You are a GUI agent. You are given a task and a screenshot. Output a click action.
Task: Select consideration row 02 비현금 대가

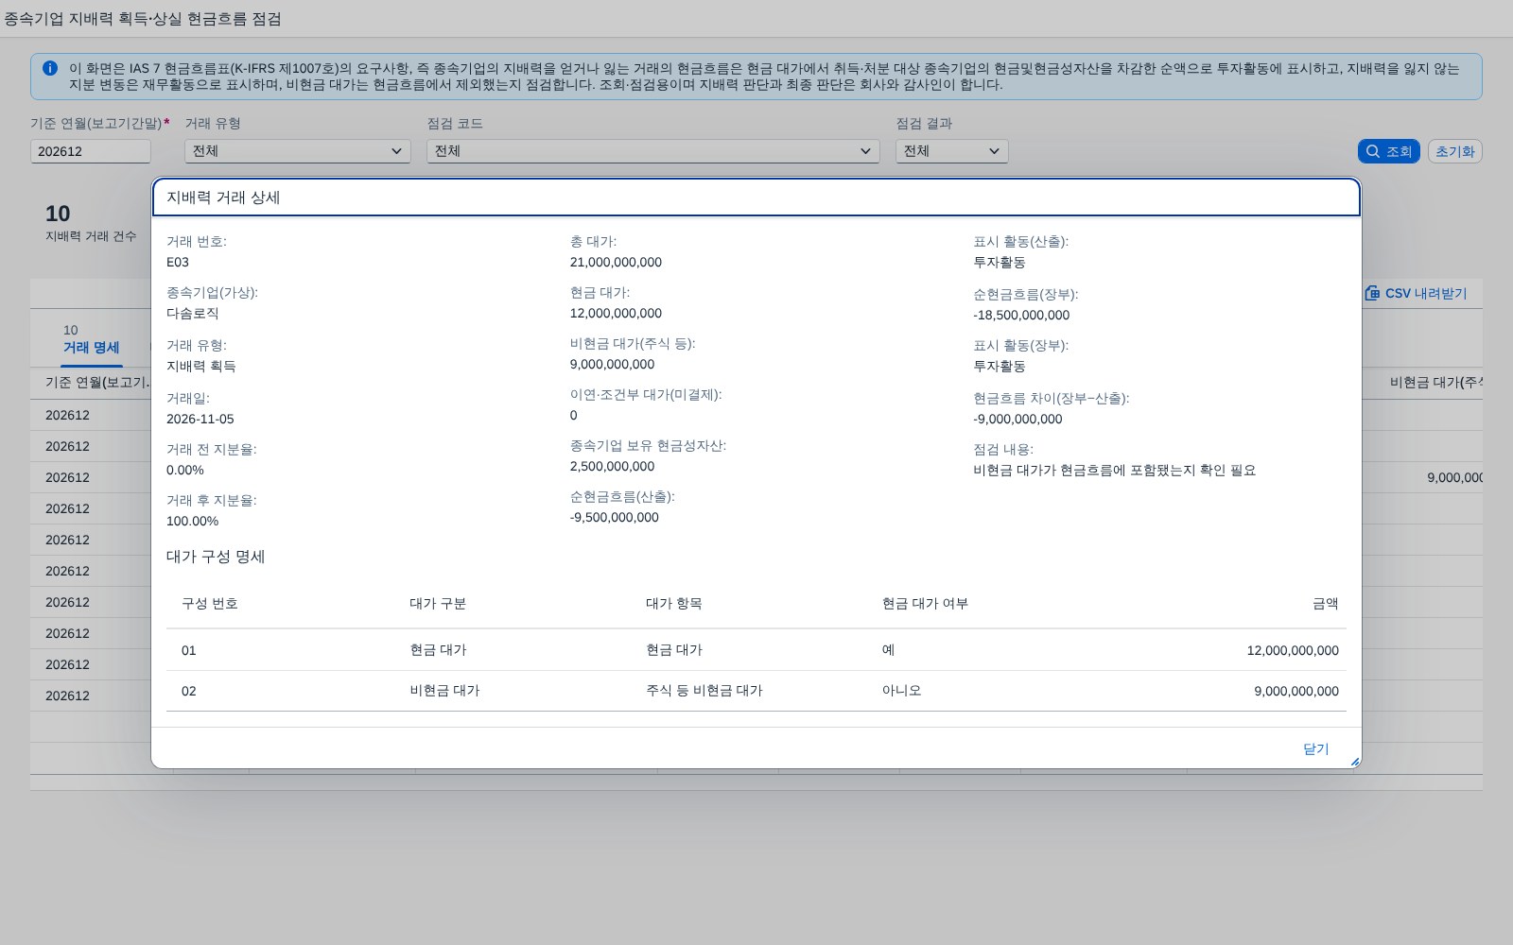[x=756, y=691]
